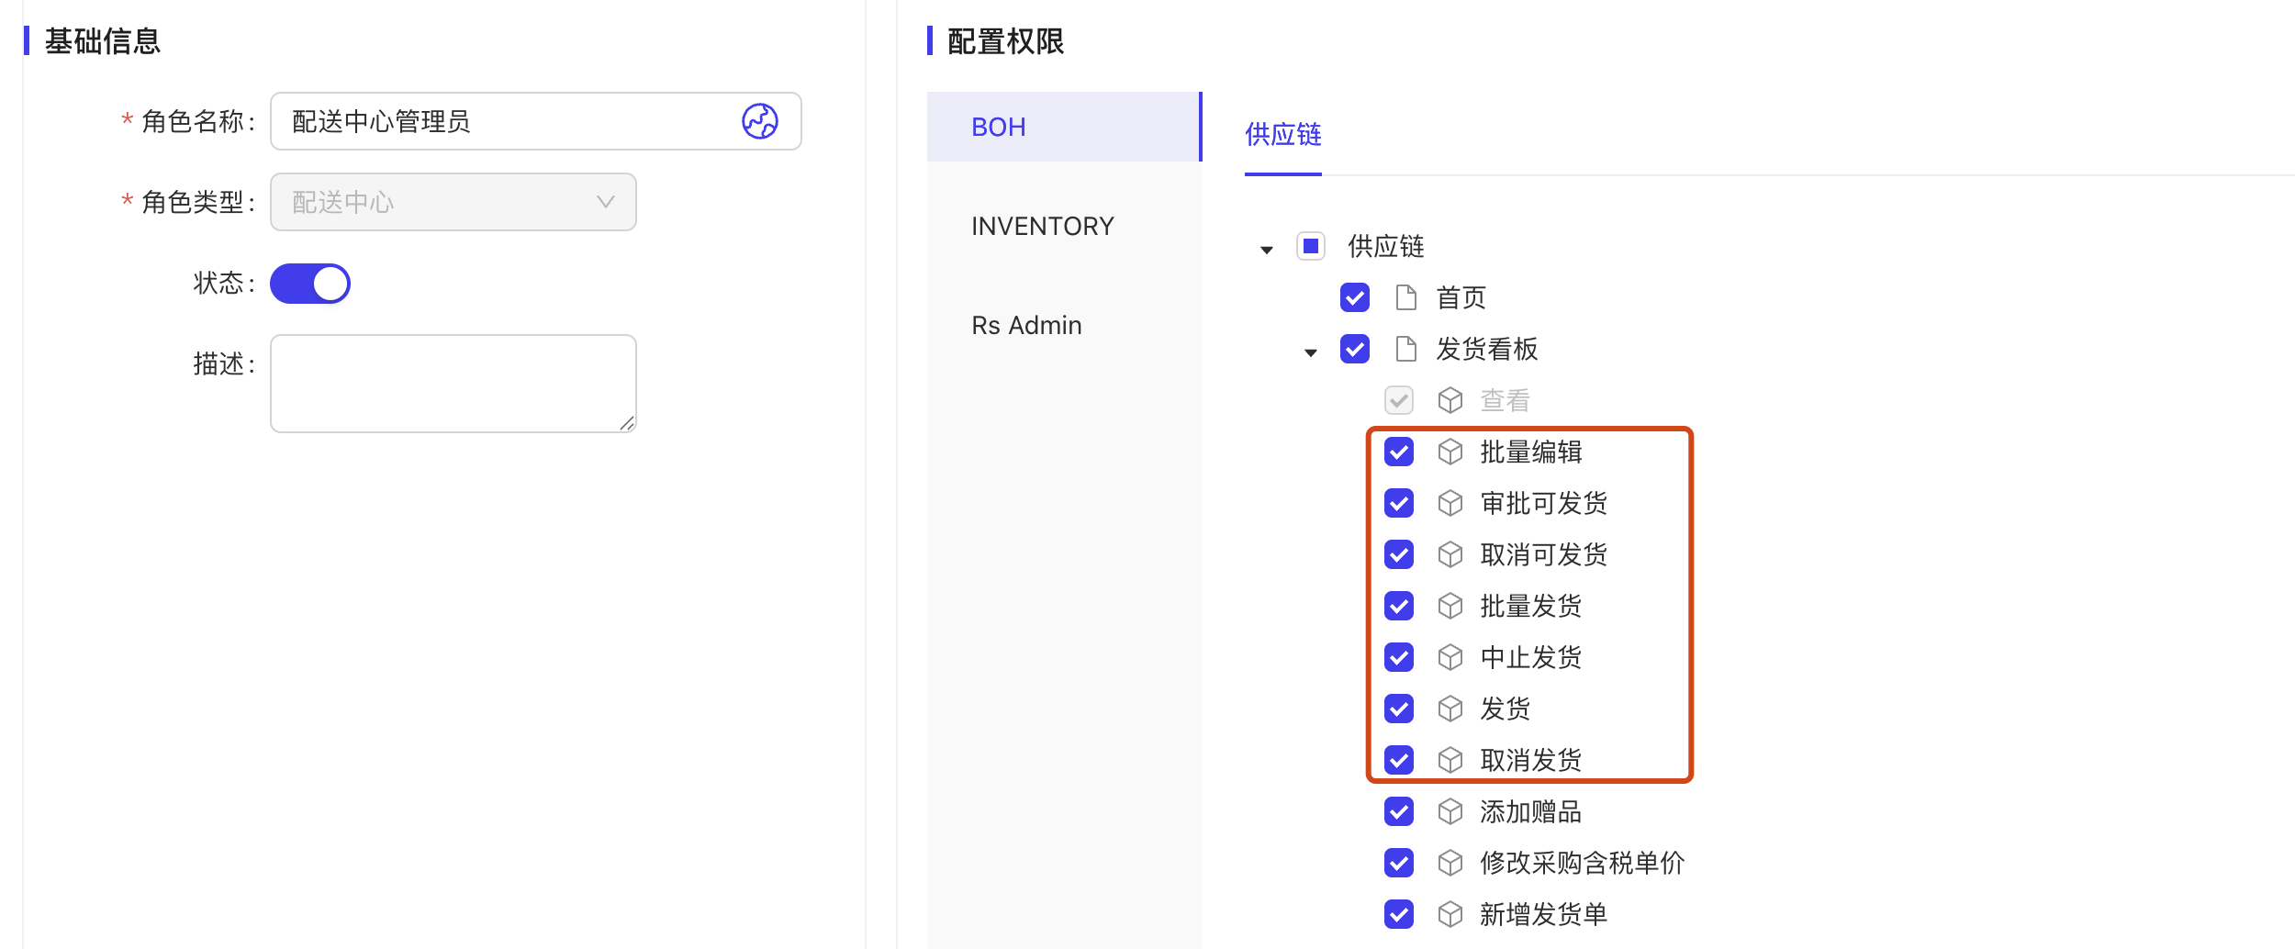Collapse the 供应链 tree node

coord(1267,250)
